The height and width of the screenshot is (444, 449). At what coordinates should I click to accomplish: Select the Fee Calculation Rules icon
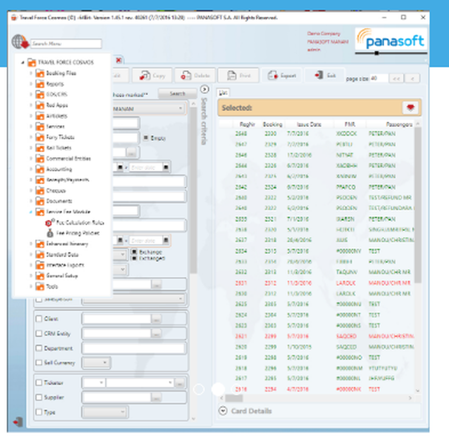(48, 222)
